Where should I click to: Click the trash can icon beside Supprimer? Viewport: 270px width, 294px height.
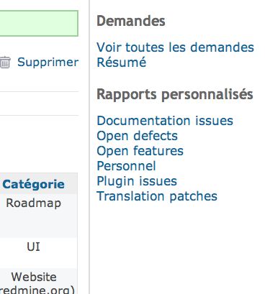point(5,63)
